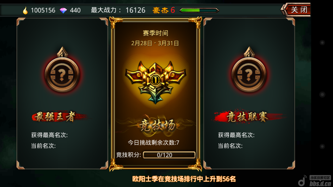Image resolution: width=333 pixels, height=187 pixels.
Task: Tap the 竞技积分 0/120 points bar
Action: click(169, 155)
